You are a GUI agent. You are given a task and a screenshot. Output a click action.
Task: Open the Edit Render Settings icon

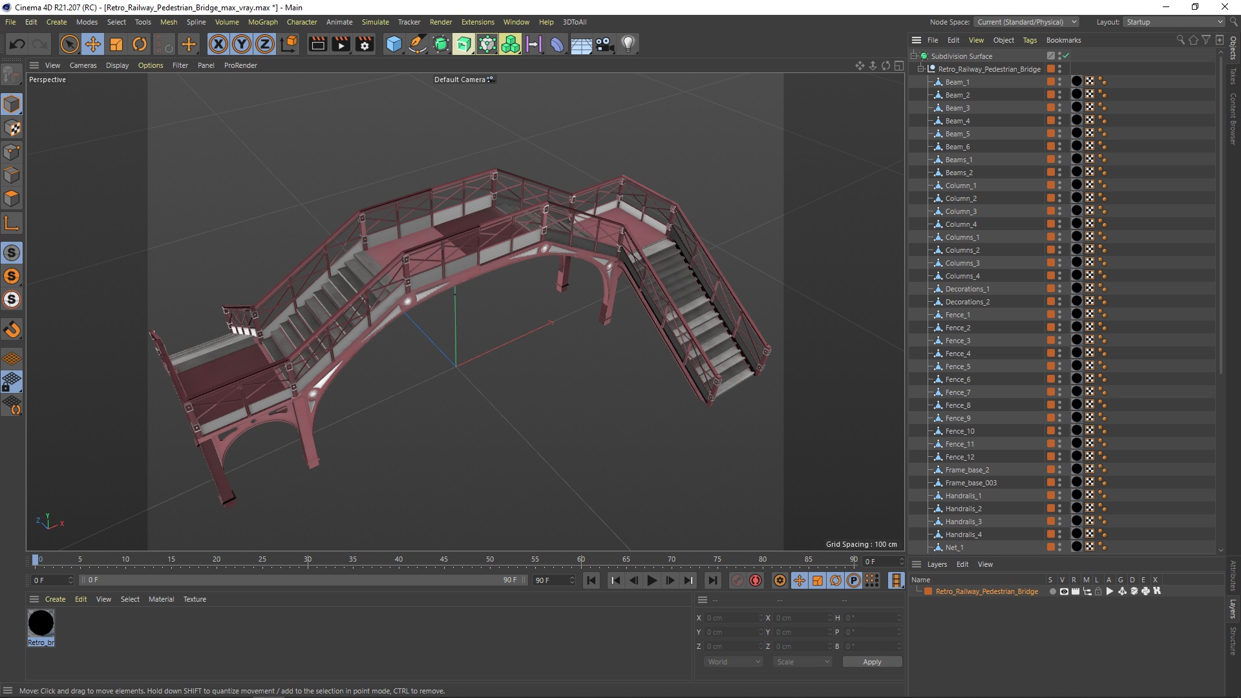pos(365,44)
